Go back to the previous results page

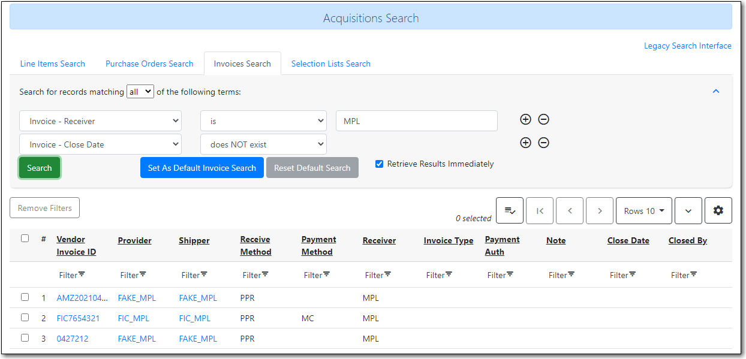[x=569, y=210]
